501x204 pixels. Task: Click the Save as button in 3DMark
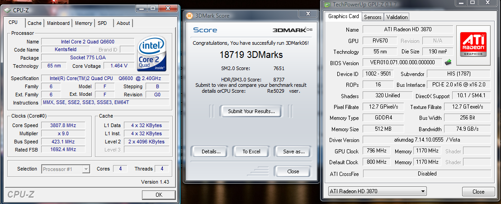pos(293,152)
